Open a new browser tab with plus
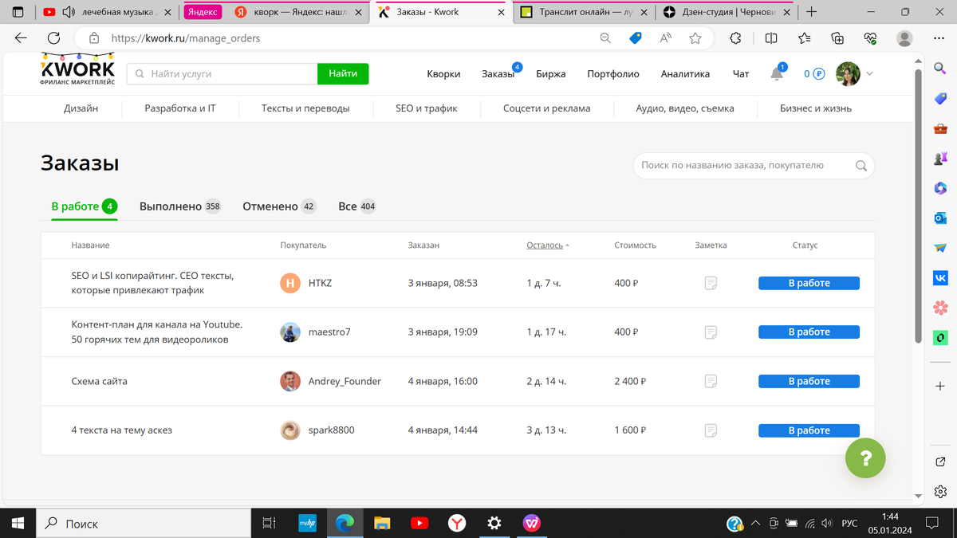This screenshot has height=538, width=957. click(x=811, y=12)
